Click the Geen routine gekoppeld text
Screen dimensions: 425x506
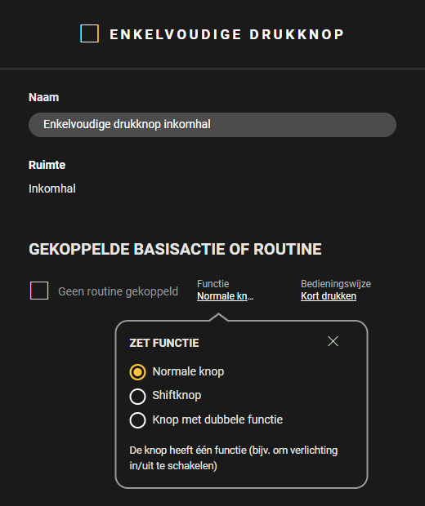coord(118,291)
